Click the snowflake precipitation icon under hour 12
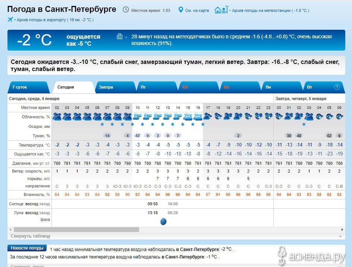352x267 pixels. pos(163,124)
